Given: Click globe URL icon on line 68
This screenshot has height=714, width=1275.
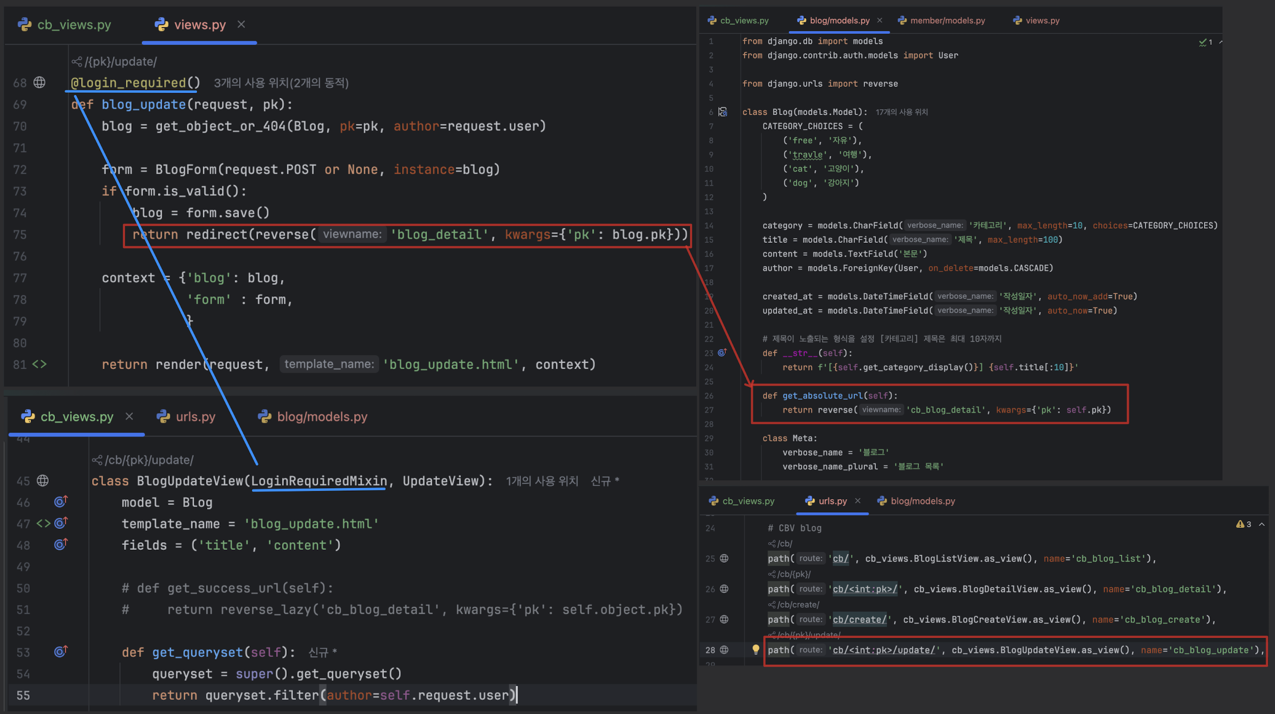Looking at the screenshot, I should tap(40, 83).
